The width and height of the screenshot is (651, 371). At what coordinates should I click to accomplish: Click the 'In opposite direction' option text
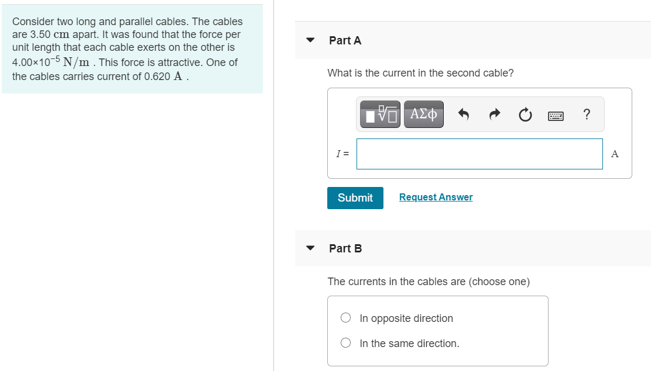406,318
